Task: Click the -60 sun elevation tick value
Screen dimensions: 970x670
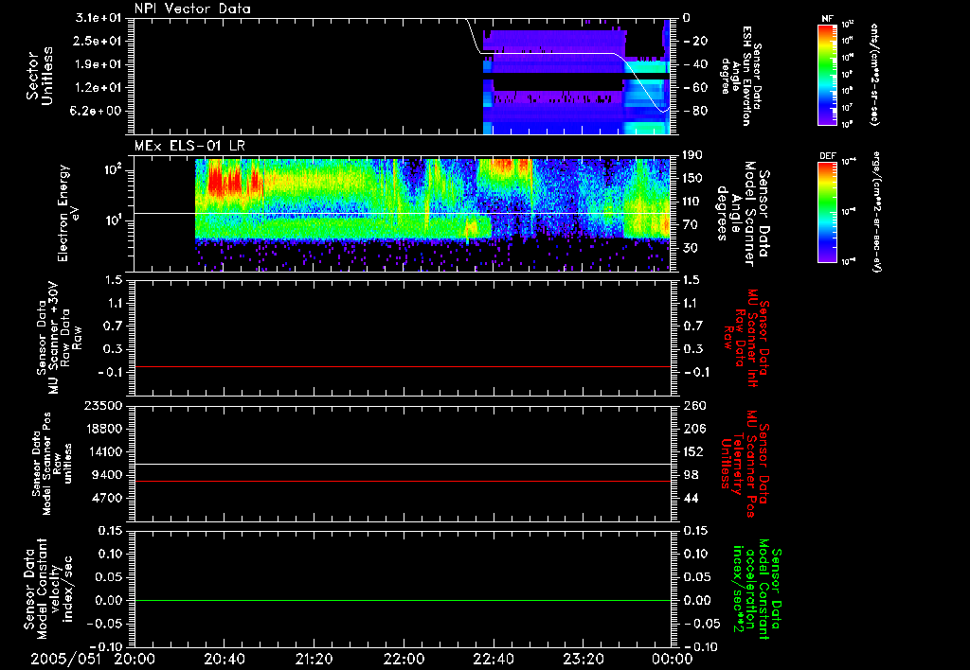Action: pyautogui.click(x=694, y=88)
